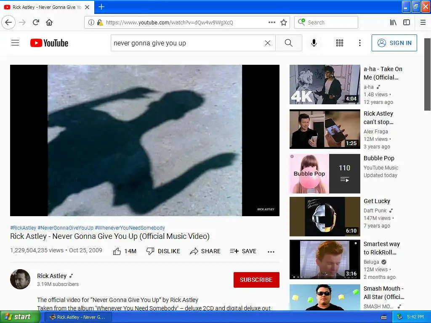Clear the YouTube search query with X
This screenshot has width=431, height=323.
coord(268,43)
